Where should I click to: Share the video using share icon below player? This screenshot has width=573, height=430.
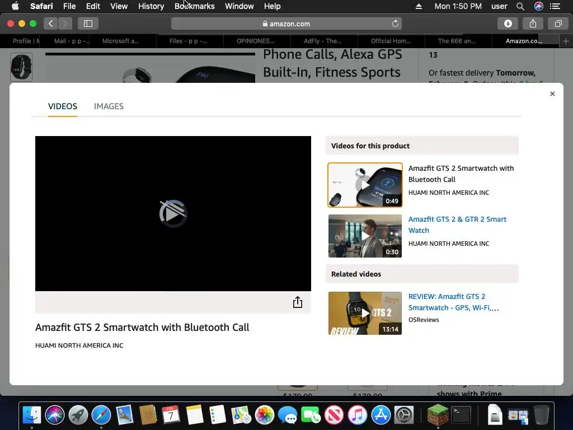pyautogui.click(x=298, y=302)
